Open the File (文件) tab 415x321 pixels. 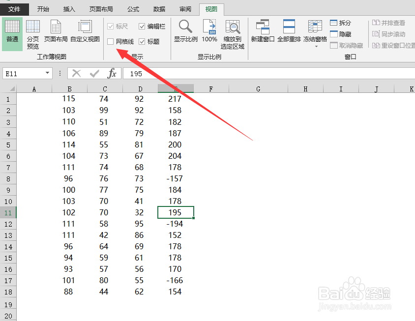14,9
